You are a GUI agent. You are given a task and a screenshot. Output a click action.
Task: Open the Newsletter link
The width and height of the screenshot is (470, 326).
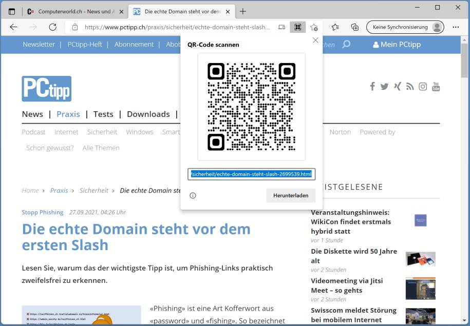[x=39, y=45]
